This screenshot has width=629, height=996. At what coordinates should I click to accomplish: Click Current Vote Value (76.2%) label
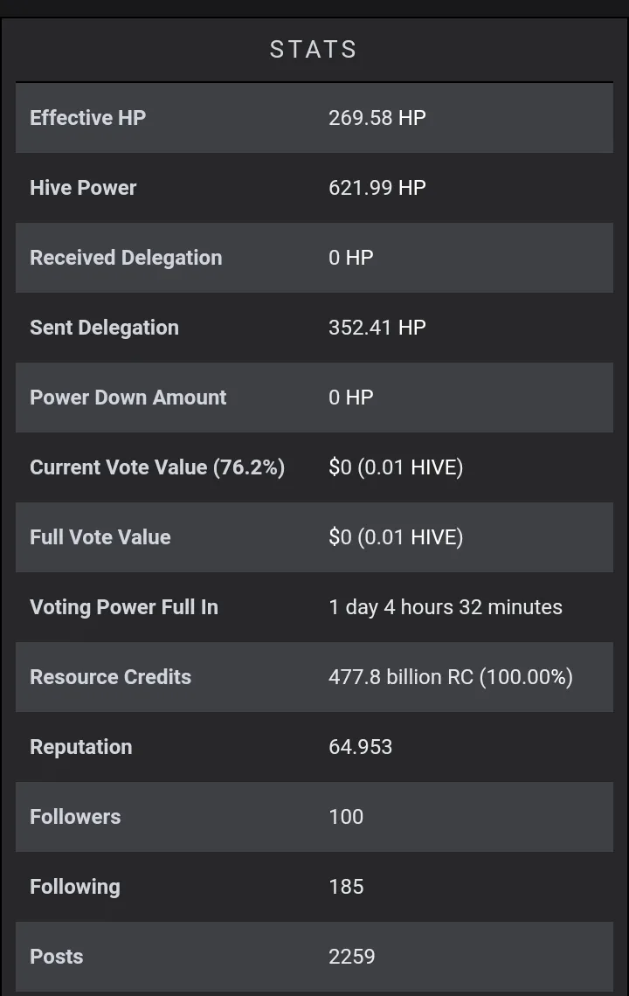pyautogui.click(x=157, y=467)
